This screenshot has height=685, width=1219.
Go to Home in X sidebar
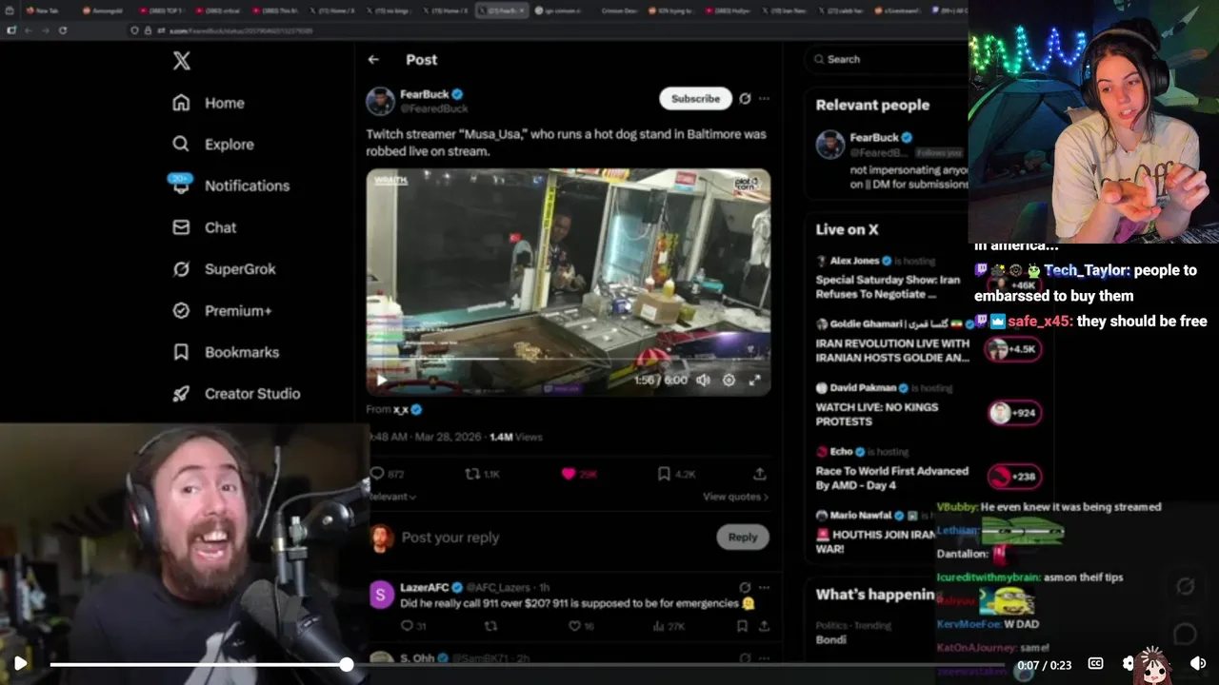tap(209, 103)
